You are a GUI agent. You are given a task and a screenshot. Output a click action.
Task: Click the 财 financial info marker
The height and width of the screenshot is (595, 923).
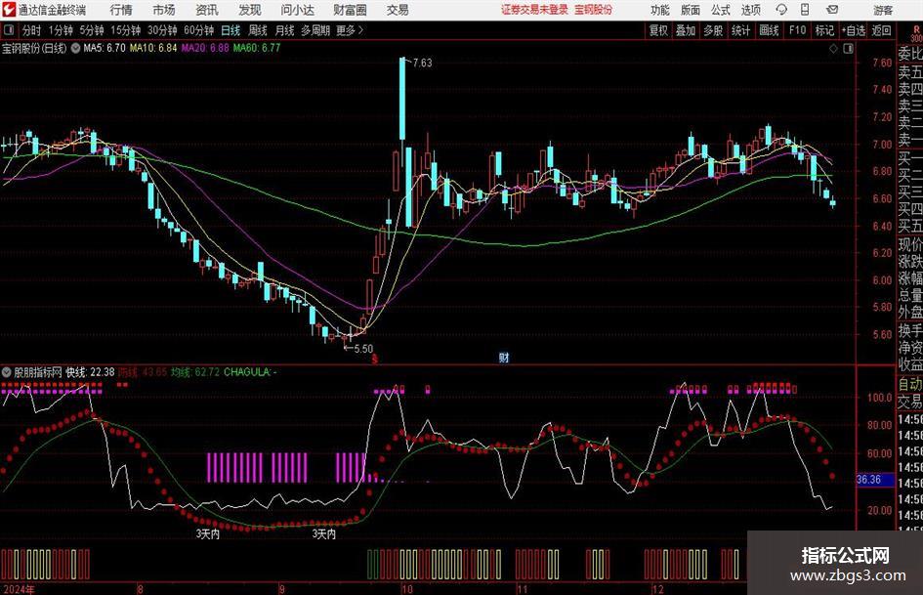click(x=504, y=357)
